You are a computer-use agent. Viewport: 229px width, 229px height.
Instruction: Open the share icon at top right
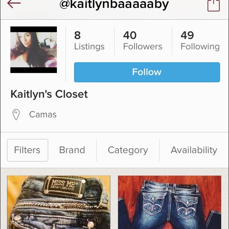[x=214, y=6]
